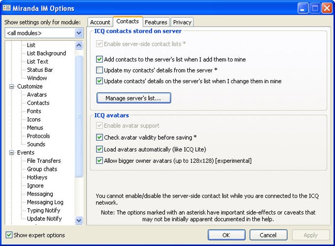
Task: Toggle Update contacts' details on server's list checkbox
Action: (x=100, y=81)
